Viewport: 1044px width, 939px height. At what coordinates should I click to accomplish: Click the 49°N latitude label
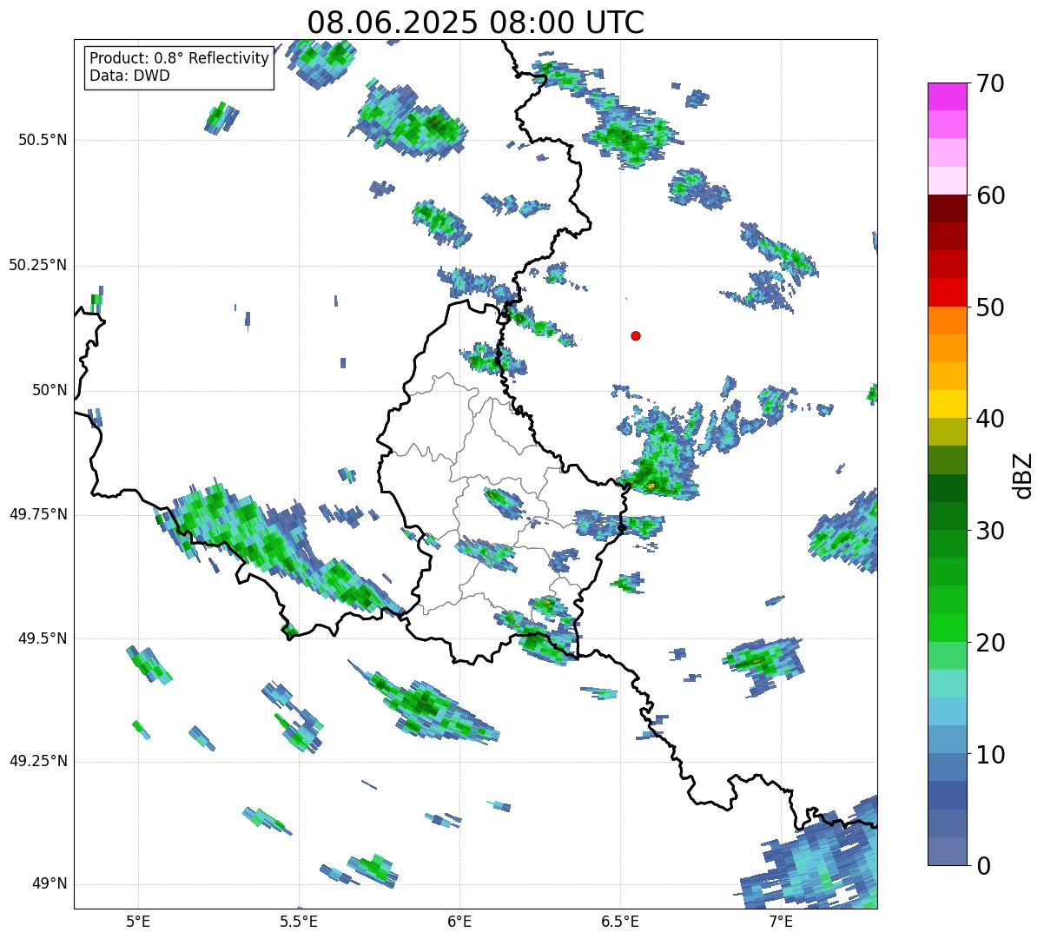[x=50, y=884]
